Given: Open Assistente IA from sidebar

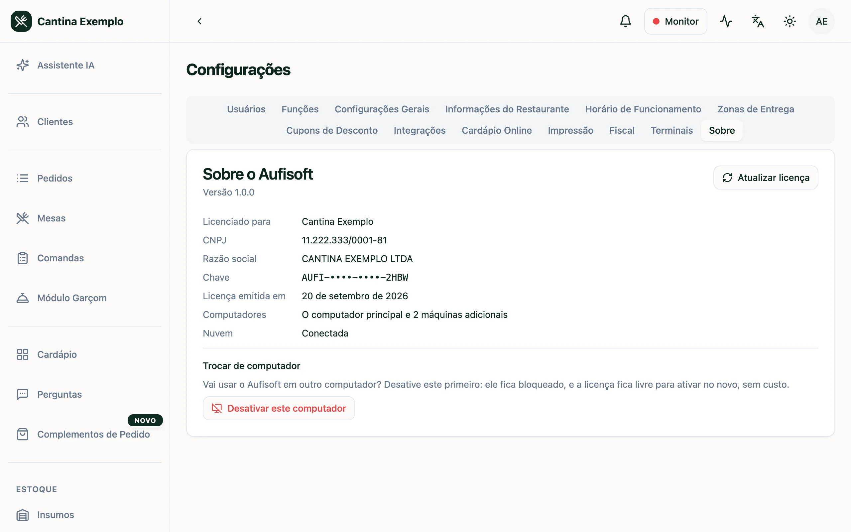Looking at the screenshot, I should pos(85,66).
